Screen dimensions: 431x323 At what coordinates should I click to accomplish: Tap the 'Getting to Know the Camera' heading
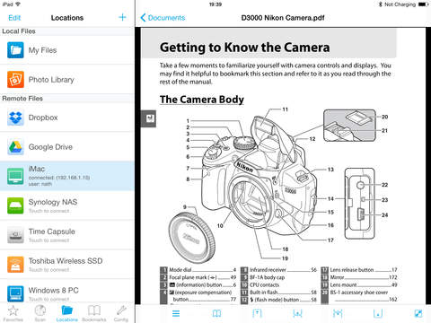[245, 48]
